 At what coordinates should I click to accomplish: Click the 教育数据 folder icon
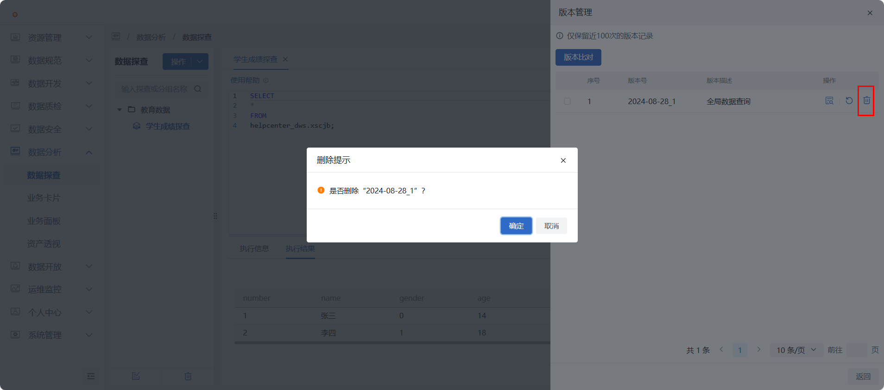click(132, 109)
